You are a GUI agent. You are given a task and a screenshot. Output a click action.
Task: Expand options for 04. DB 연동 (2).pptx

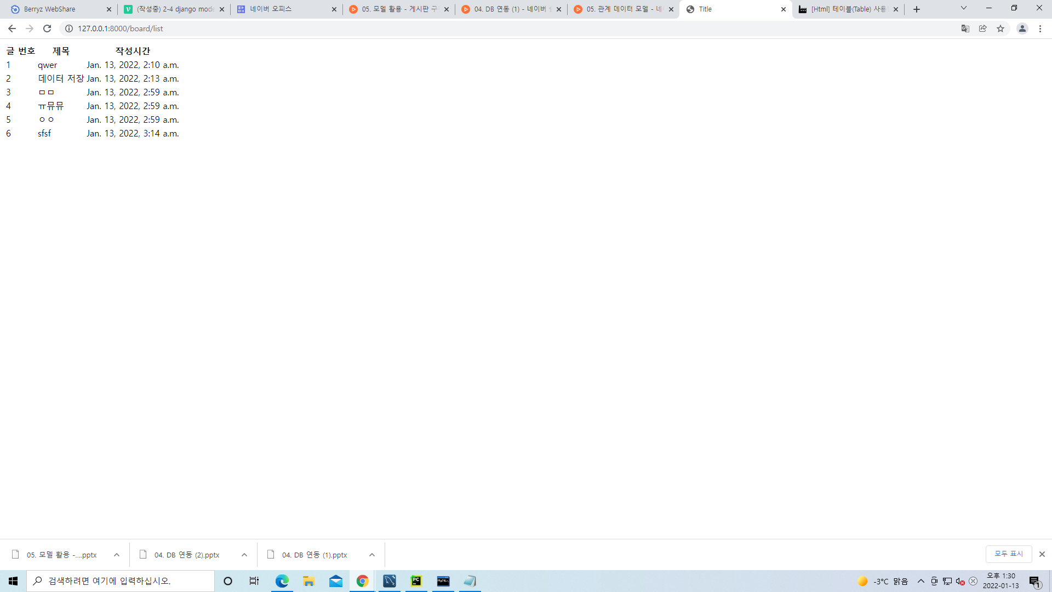click(244, 555)
